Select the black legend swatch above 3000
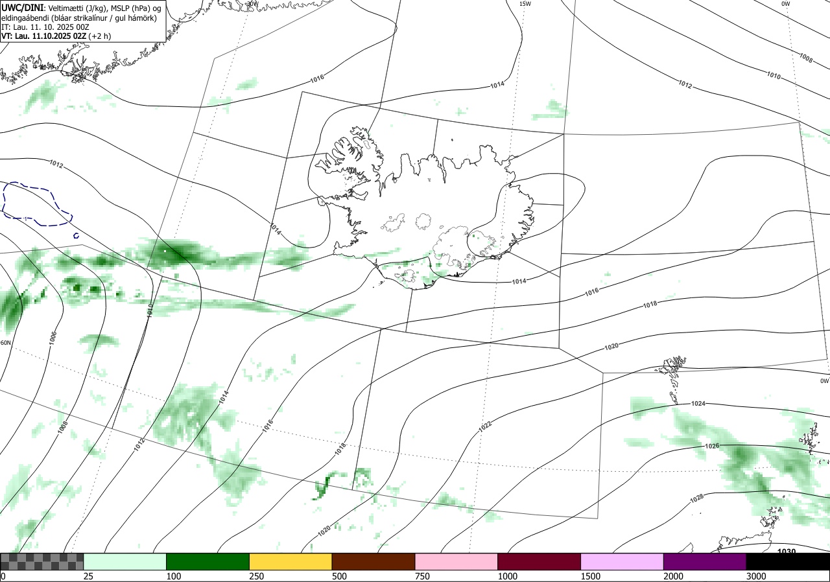Viewport: 830px width, 582px height. [x=788, y=561]
